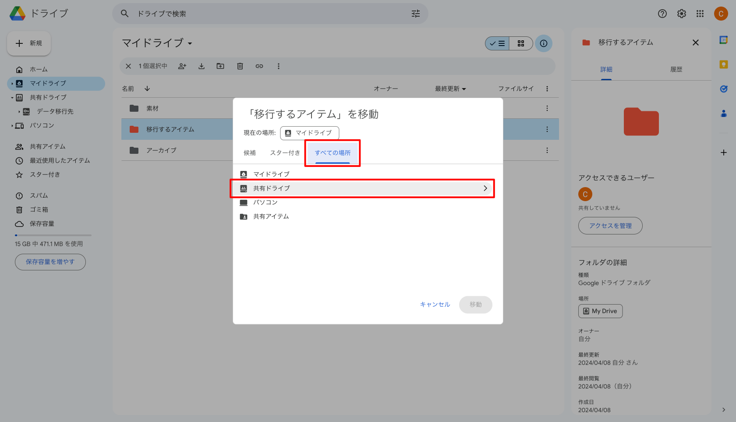Click 保存容量を増やす button
Screen dimensions: 736x422
click(50, 262)
